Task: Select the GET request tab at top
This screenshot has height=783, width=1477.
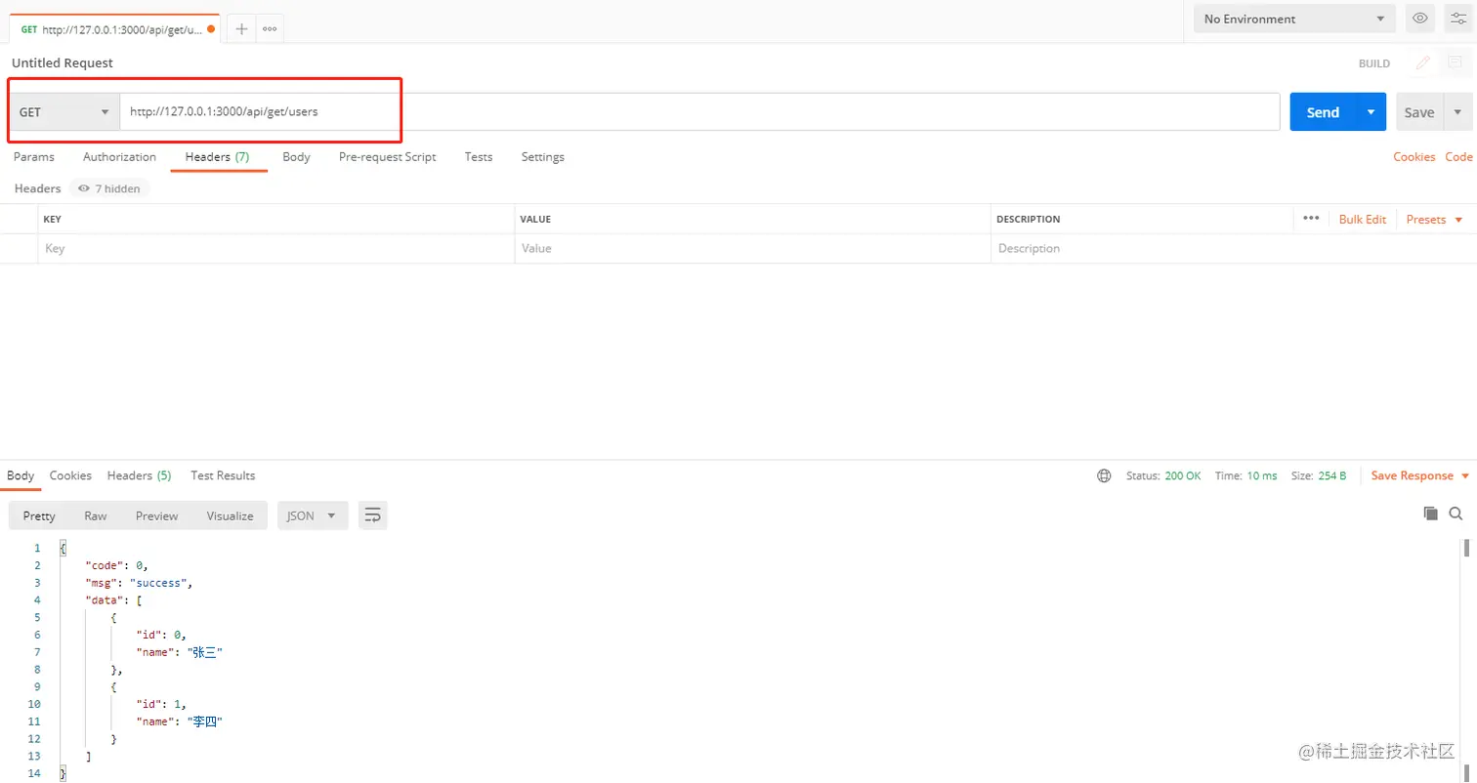Action: tap(115, 29)
